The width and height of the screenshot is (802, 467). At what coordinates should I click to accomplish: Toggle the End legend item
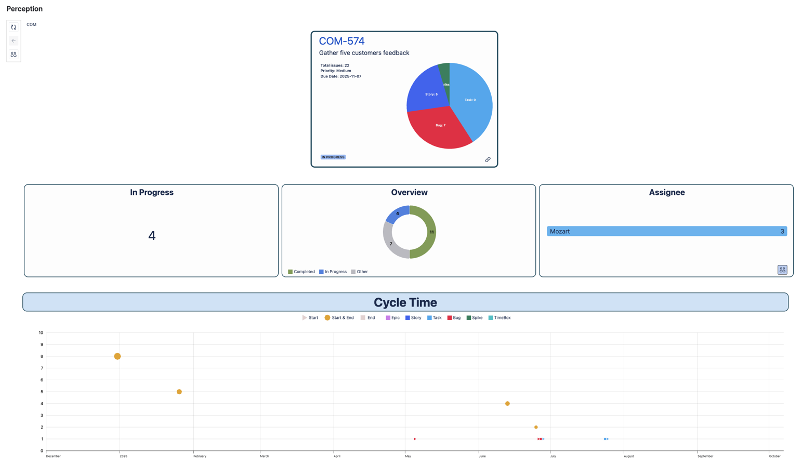pos(367,318)
